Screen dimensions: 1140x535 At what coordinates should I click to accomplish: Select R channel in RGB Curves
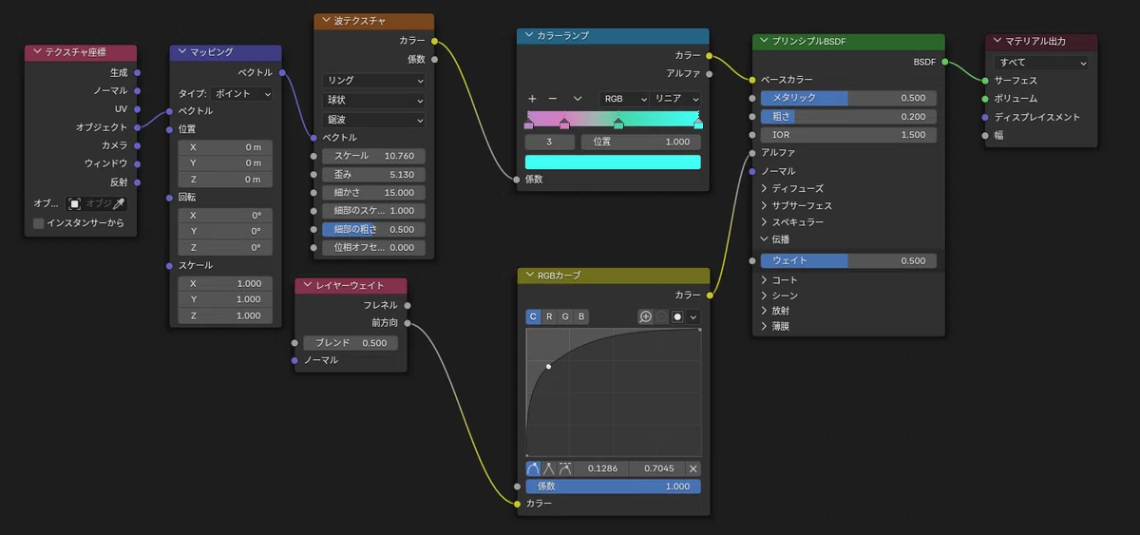coord(550,316)
